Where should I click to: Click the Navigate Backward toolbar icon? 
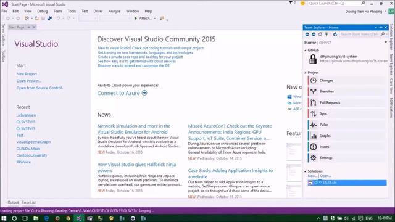pyautogui.click(x=8, y=18)
